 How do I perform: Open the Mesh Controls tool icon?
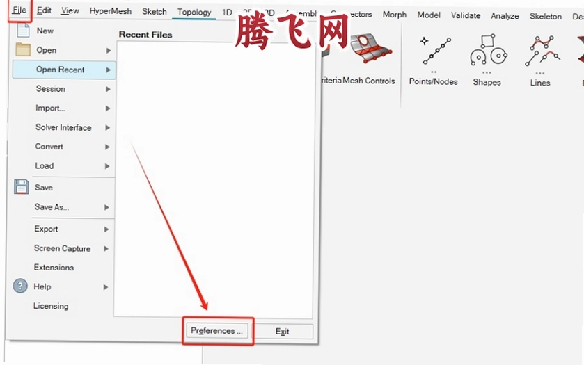click(370, 49)
